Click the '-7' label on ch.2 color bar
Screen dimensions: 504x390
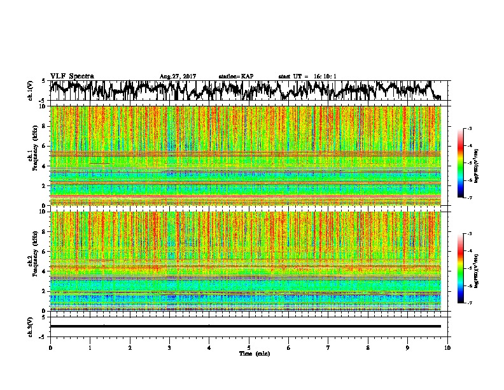click(470, 303)
